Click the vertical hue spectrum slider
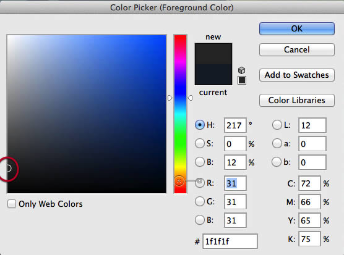The image size is (344, 255). [180, 114]
